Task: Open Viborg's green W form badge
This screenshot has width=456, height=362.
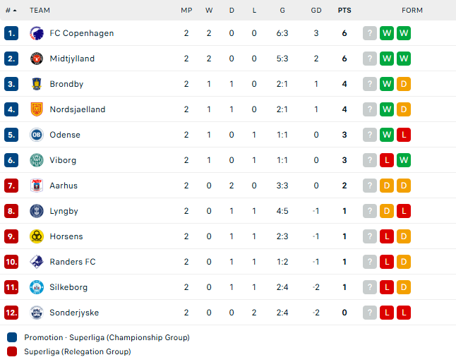Action: tap(404, 160)
